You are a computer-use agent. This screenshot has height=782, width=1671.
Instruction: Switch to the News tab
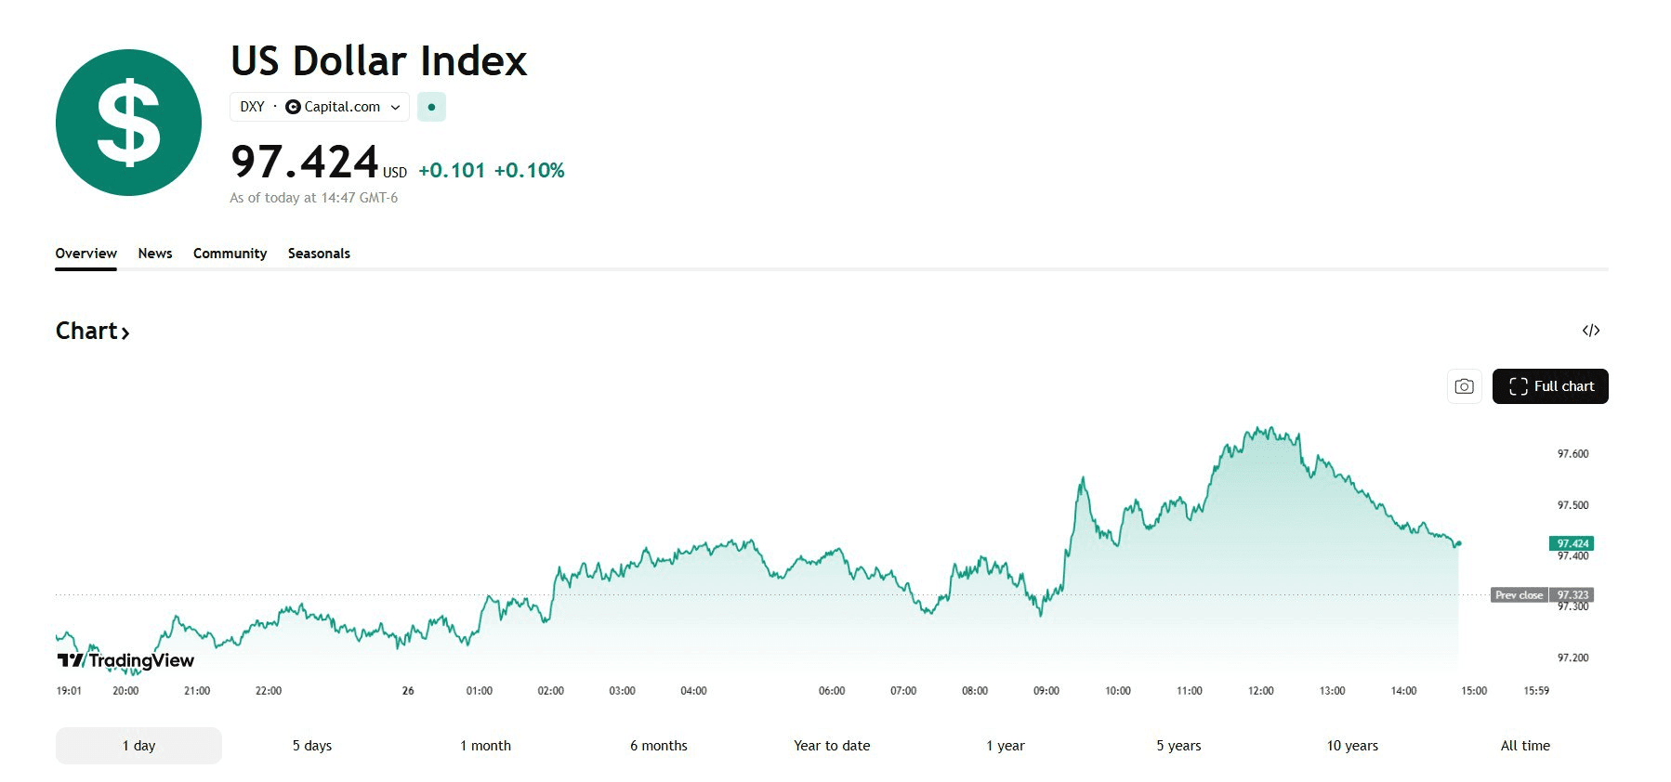[x=155, y=254]
